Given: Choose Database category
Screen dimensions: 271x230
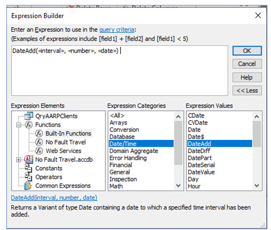Looking at the screenshot, I should 141,137.
